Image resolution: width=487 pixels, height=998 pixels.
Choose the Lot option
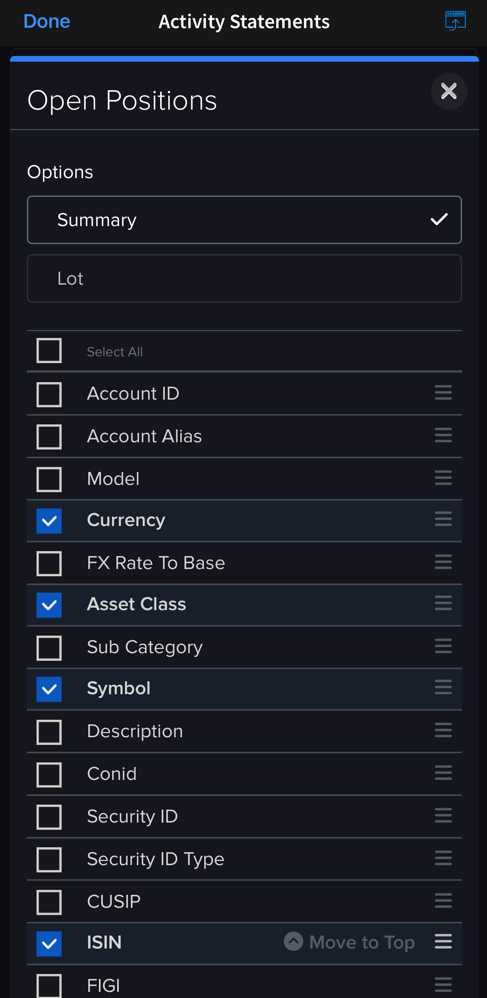244,279
